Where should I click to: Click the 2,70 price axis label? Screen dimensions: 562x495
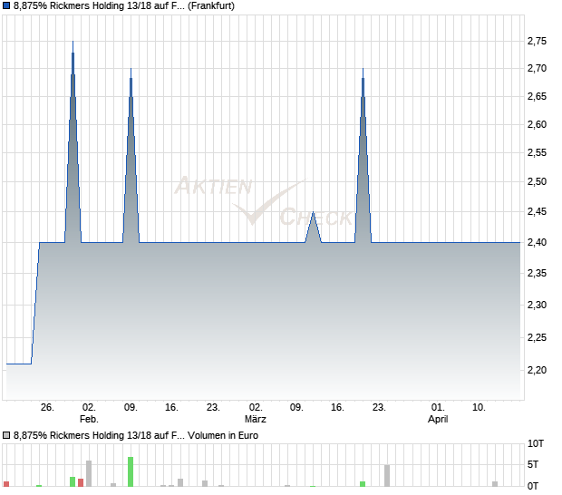[x=537, y=68]
